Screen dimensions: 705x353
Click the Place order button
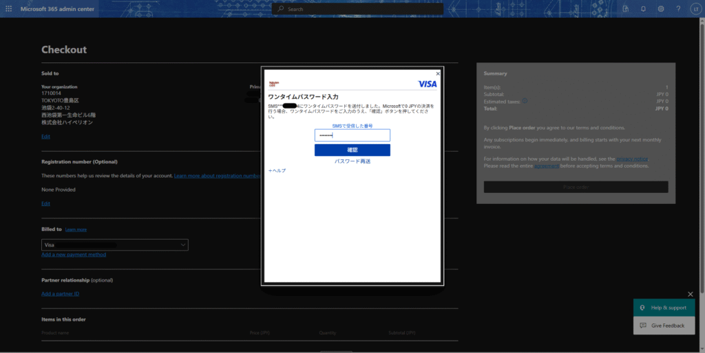(x=576, y=187)
